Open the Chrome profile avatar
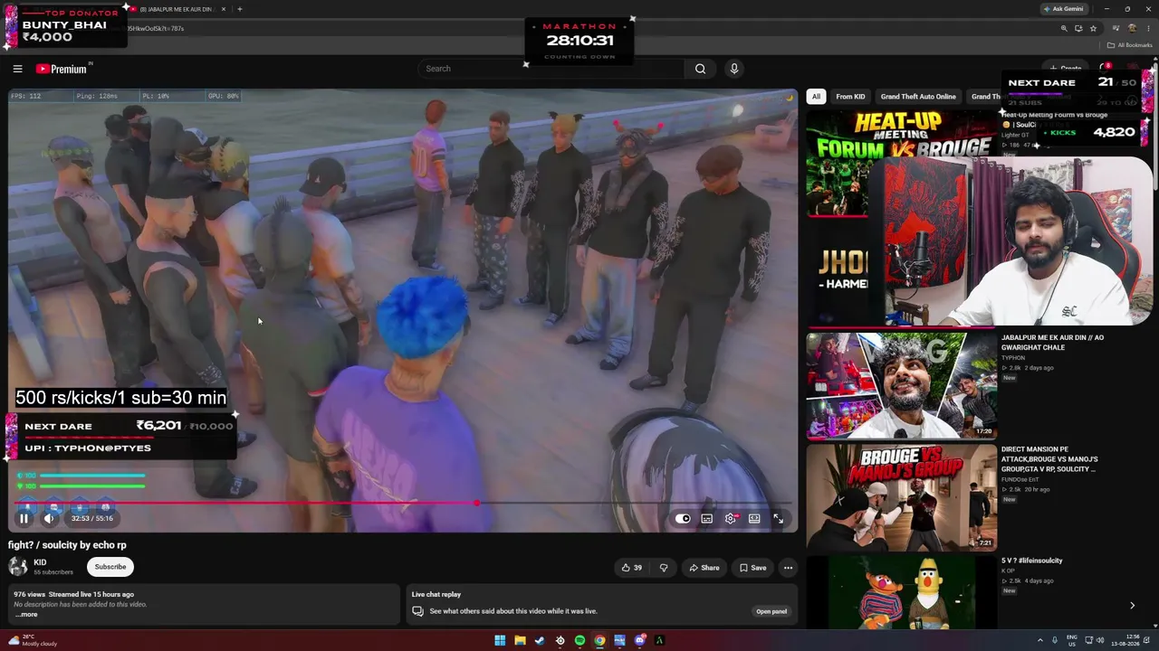 [1133, 28]
